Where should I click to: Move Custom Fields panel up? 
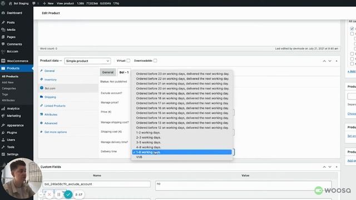[x=324, y=167]
